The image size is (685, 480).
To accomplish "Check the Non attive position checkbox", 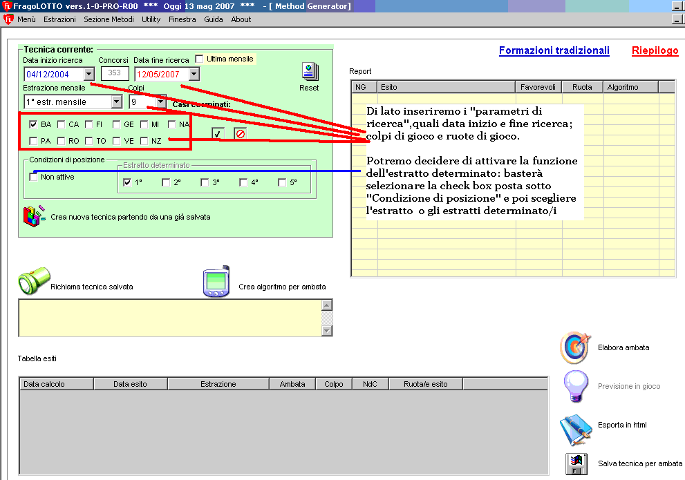I will click(x=33, y=177).
